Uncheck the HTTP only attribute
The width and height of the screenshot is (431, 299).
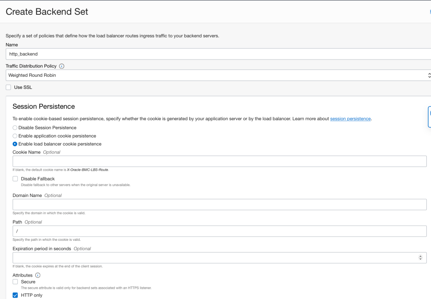click(15, 295)
